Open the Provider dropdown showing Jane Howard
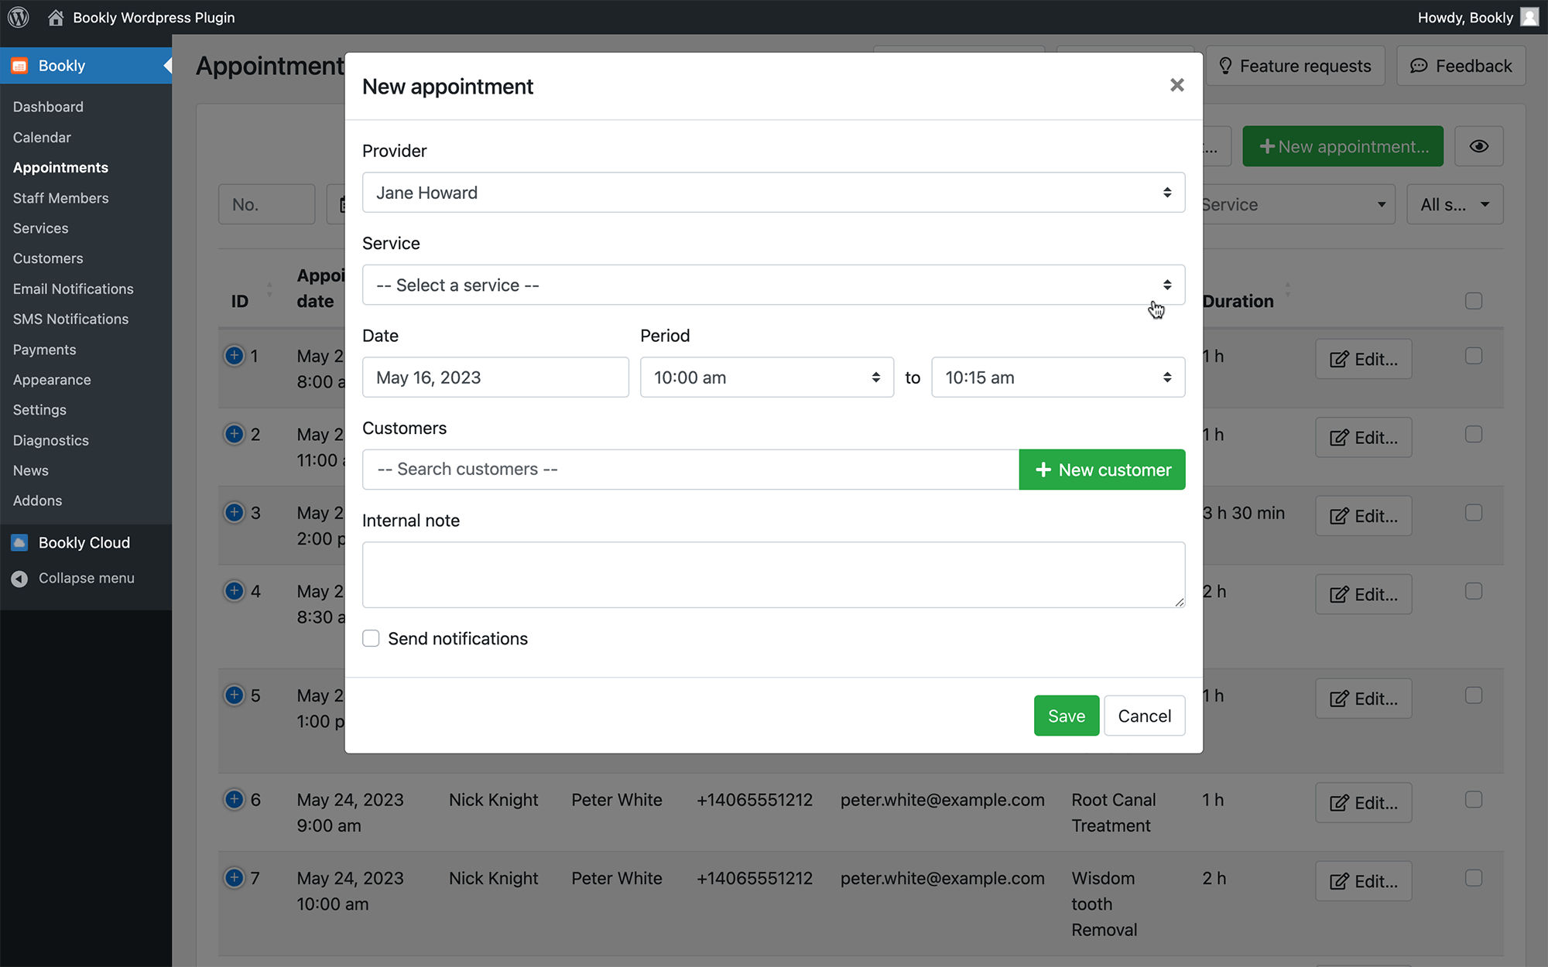This screenshot has width=1548, height=967. pyautogui.click(x=773, y=193)
